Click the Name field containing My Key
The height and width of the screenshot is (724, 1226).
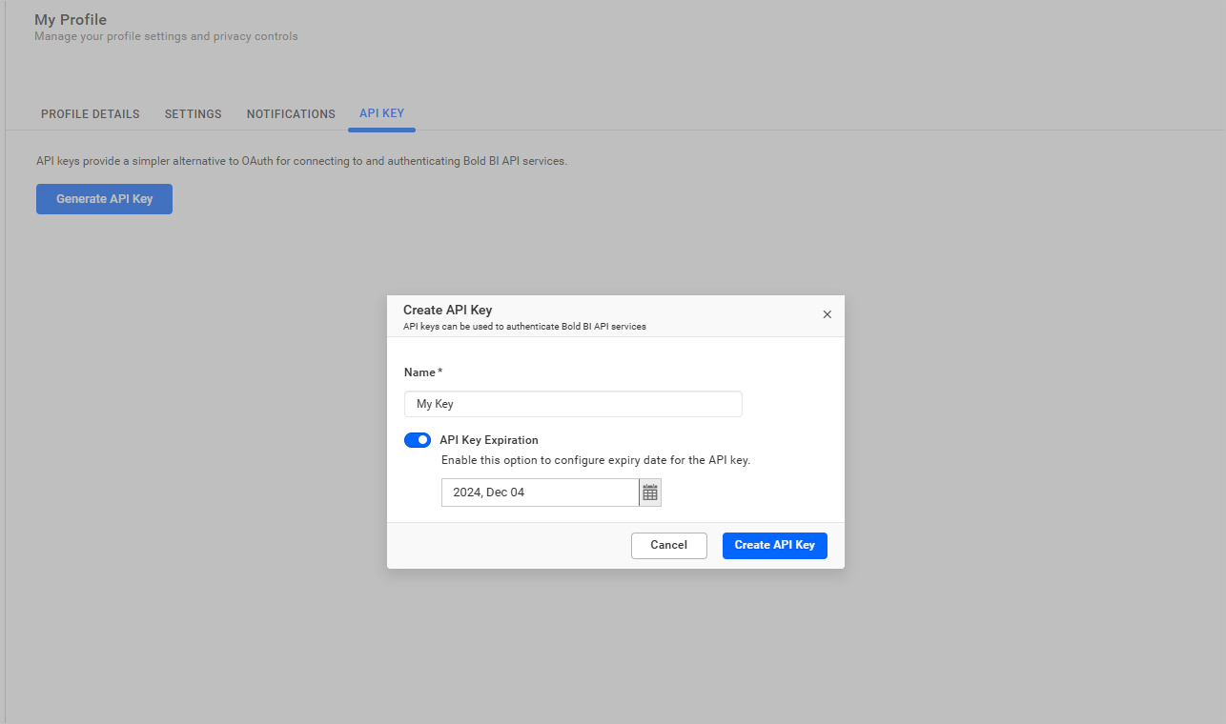572,403
